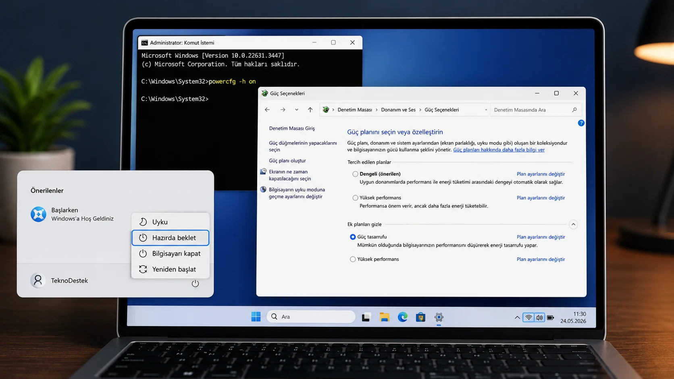
Task: Open Güç planı oluştur link
Action: pos(287,160)
